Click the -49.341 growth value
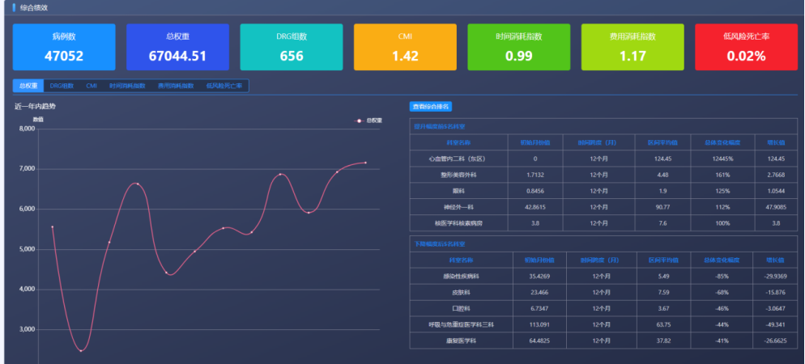The image size is (805, 364). click(x=775, y=324)
